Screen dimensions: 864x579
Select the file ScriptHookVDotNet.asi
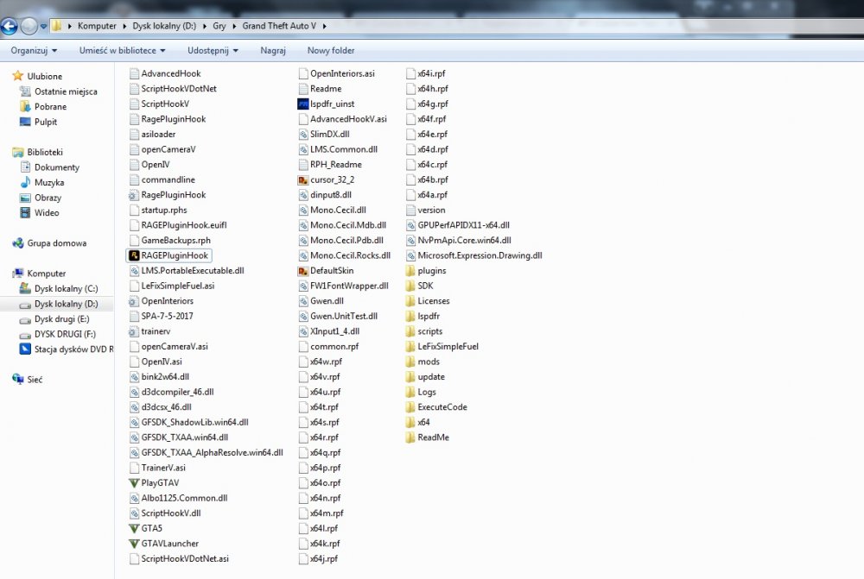tap(185, 558)
